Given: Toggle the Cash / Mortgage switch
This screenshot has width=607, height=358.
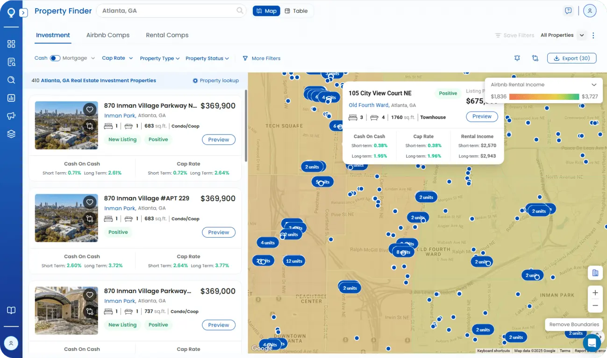Looking at the screenshot, I should (55, 58).
